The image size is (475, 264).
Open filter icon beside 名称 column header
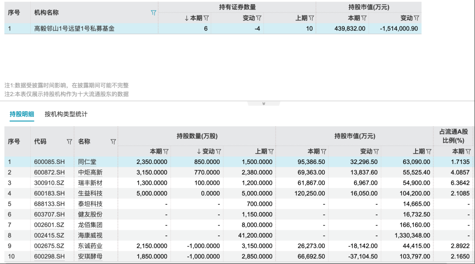[x=113, y=142]
